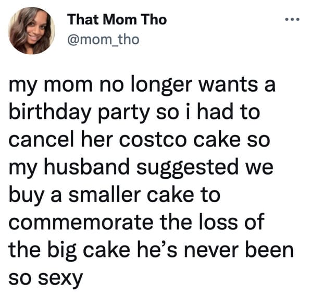The height and width of the screenshot is (295, 312).
Task: Click the word 'longer' in the tweet
Action: [x=160, y=86]
